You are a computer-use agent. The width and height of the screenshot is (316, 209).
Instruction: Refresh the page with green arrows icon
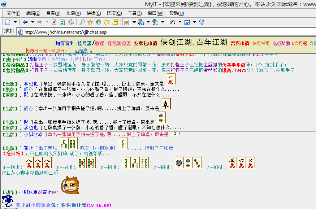[62, 22]
